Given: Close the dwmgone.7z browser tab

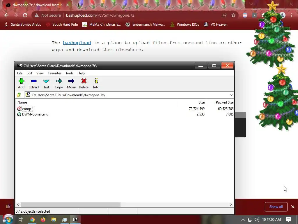Looking at the screenshot, I should [x=68, y=5].
